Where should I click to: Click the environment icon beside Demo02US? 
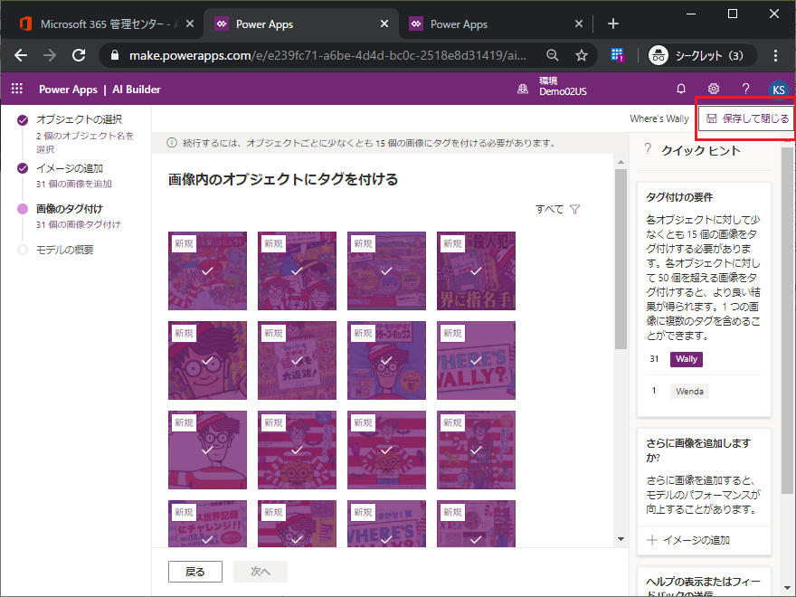(523, 90)
